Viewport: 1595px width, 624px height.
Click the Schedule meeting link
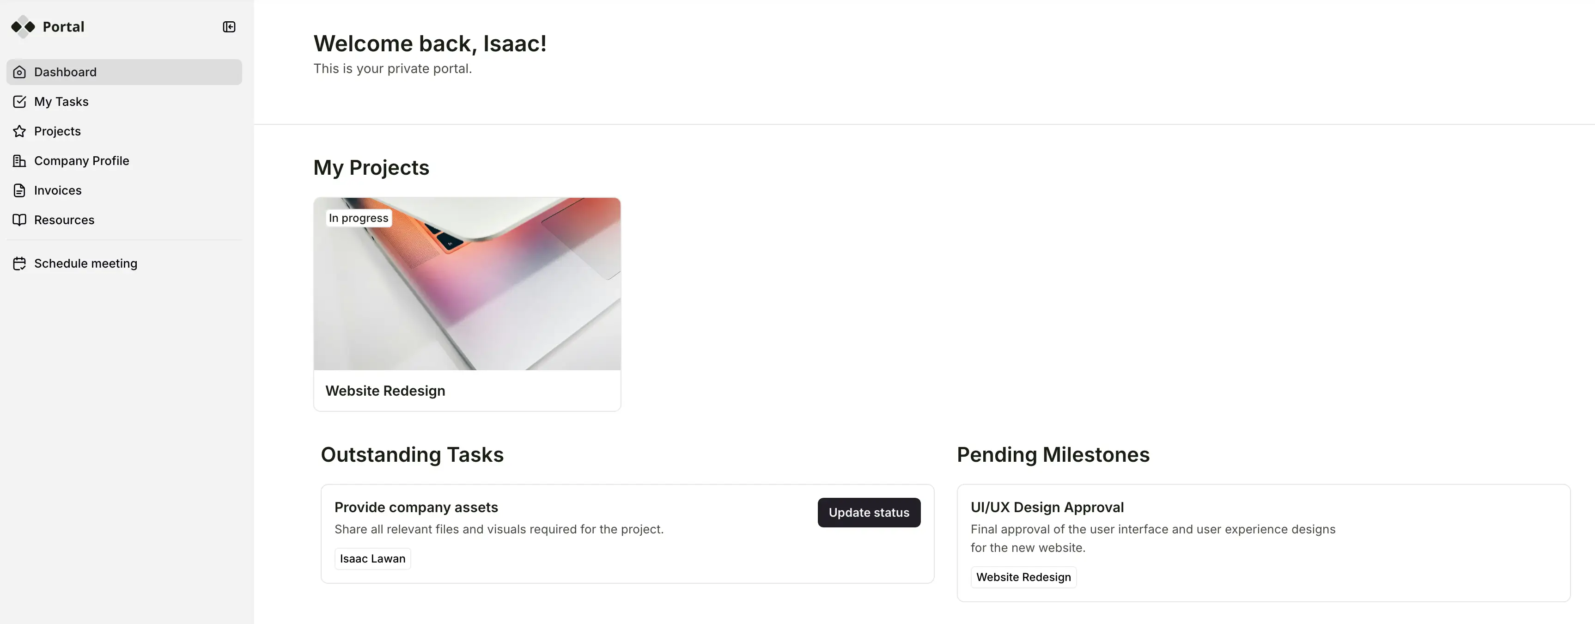tap(85, 263)
